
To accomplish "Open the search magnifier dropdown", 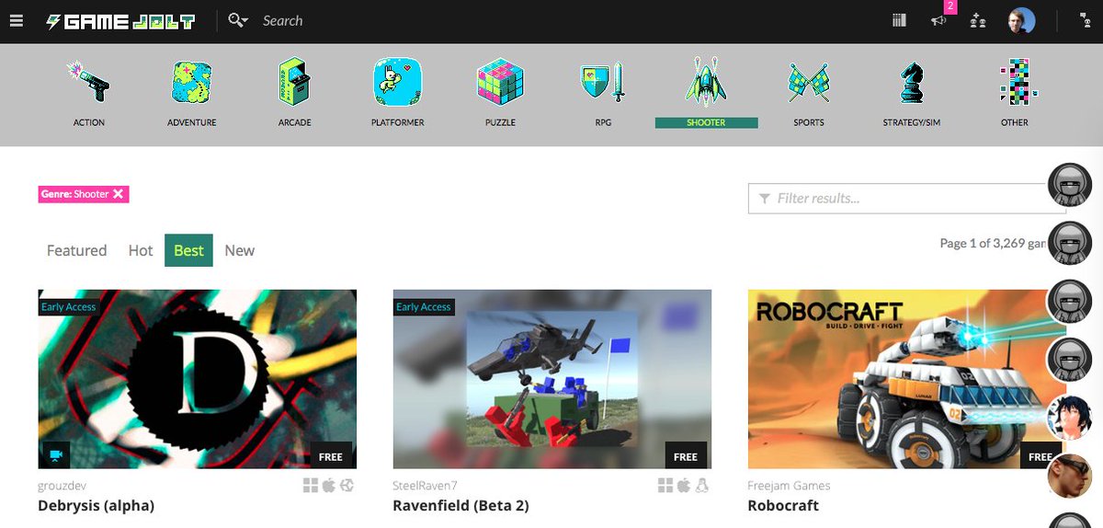I will point(238,20).
